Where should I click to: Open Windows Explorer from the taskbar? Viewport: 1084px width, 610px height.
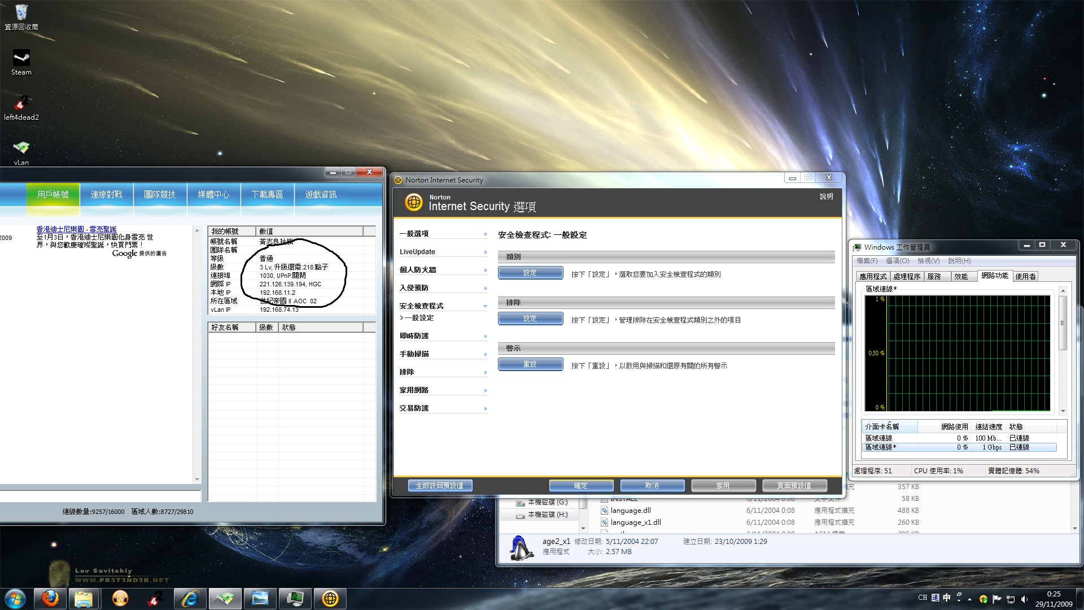click(84, 598)
